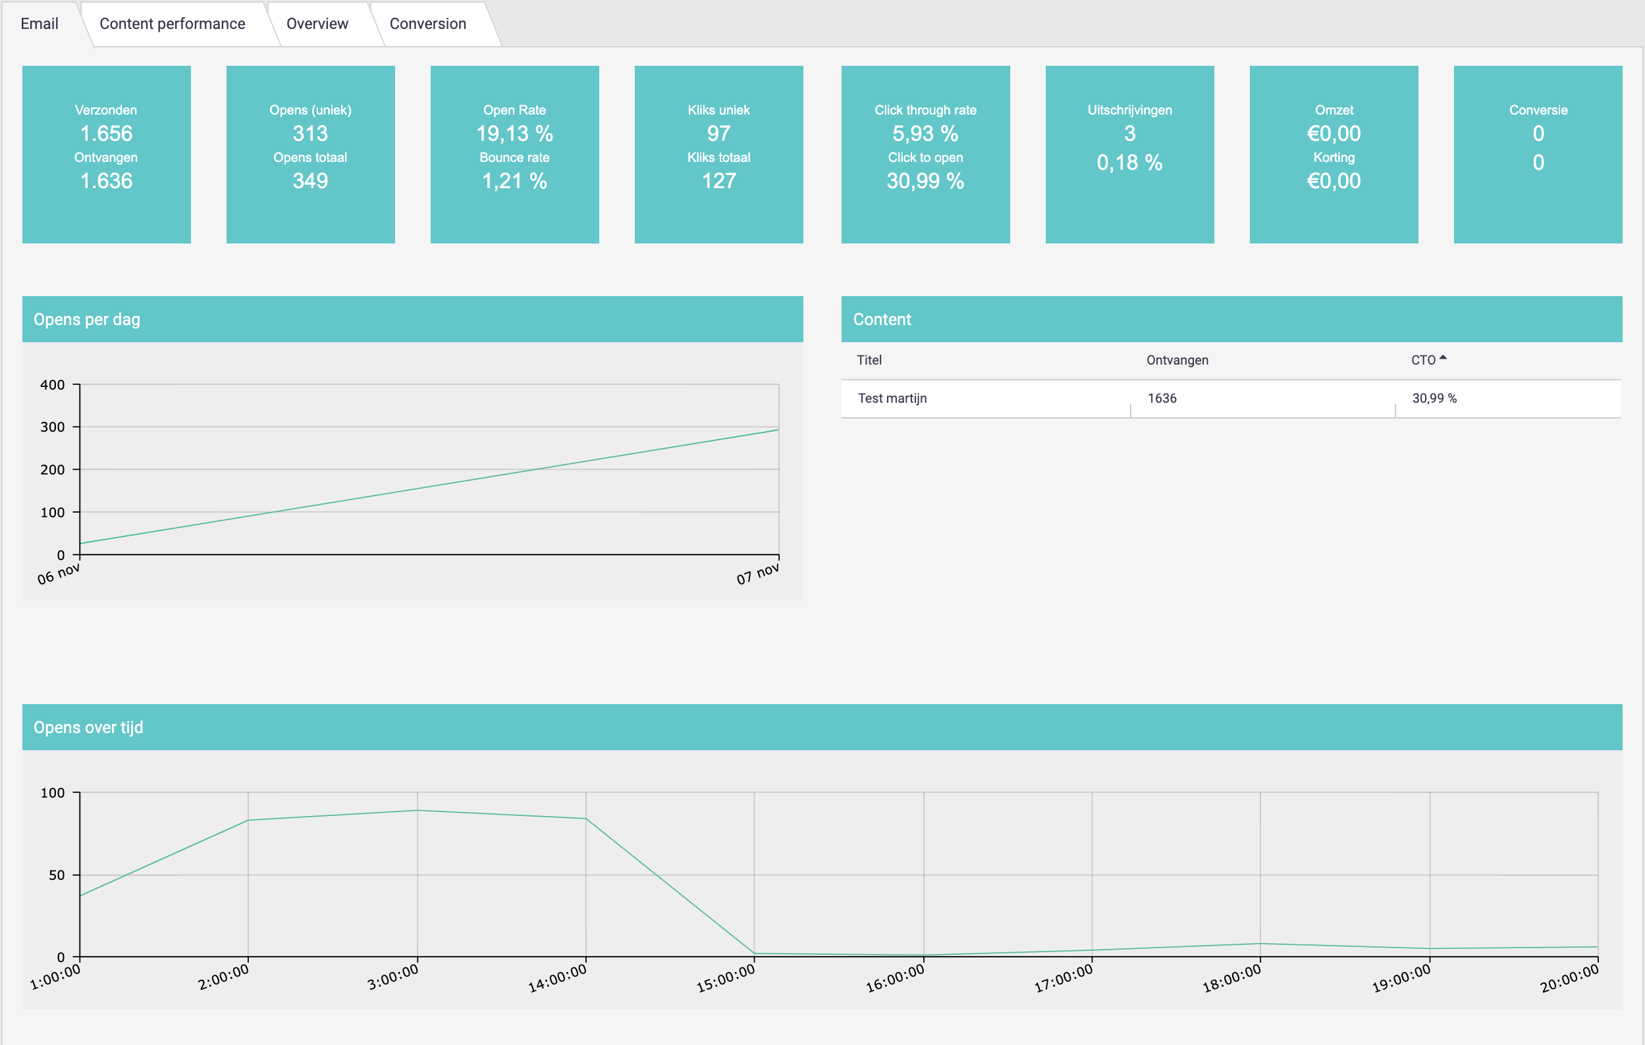1645x1045 pixels.
Task: Select the Test martijn row title
Action: tap(892, 398)
